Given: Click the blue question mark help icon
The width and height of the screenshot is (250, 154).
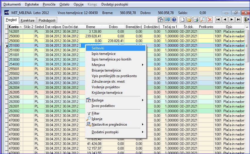Looking at the screenshot, I should 174,20.
